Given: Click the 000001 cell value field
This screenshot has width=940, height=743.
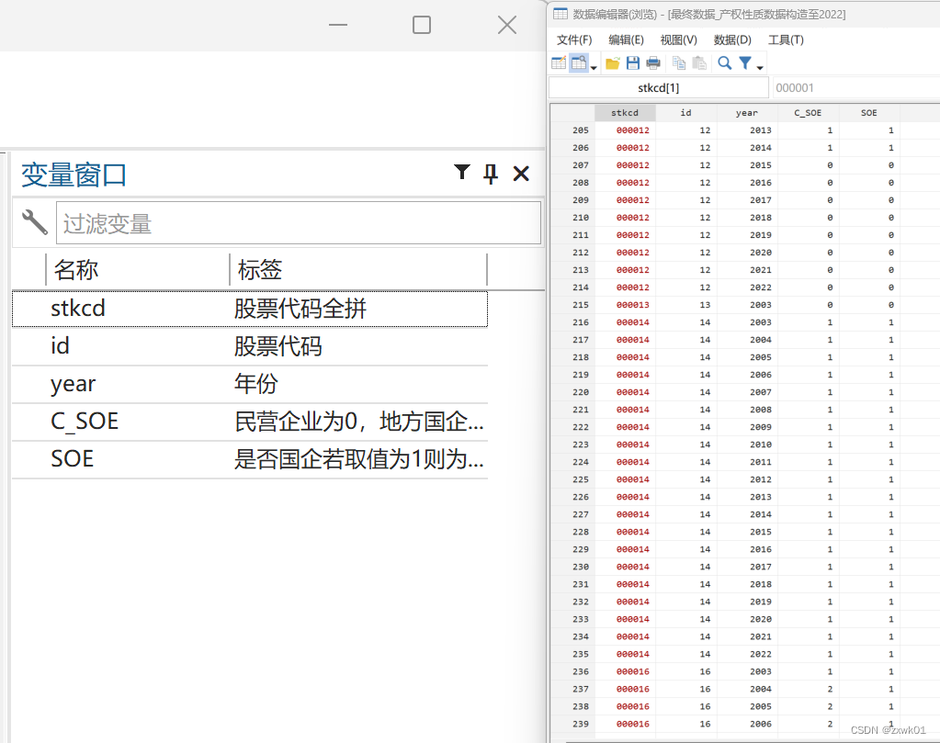Looking at the screenshot, I should pyautogui.click(x=856, y=87).
